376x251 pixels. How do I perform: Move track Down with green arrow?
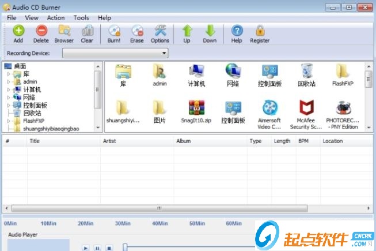tap(210, 31)
